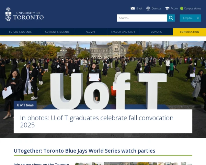This screenshot has height=165, width=206.
Task: Click the U of T News label
Action: pyautogui.click(x=25, y=105)
